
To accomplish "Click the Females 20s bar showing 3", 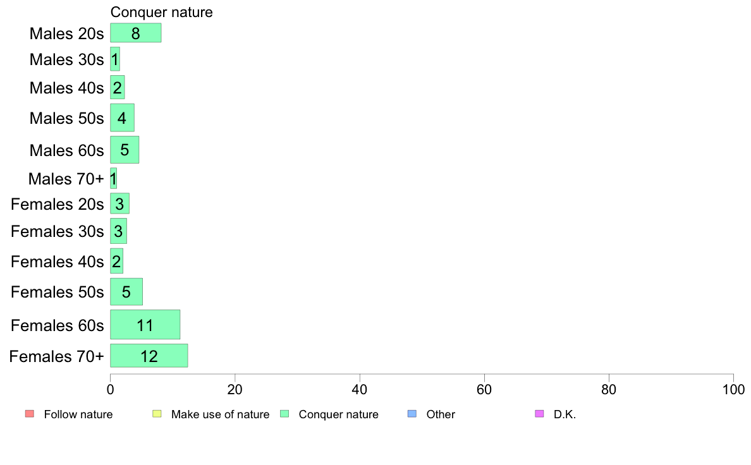I will [119, 203].
